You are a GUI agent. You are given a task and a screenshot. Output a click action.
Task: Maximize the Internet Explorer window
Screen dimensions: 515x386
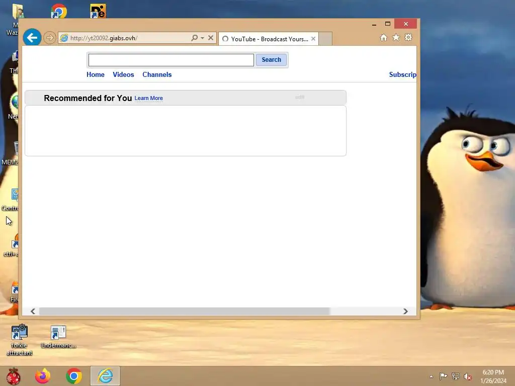pos(388,24)
